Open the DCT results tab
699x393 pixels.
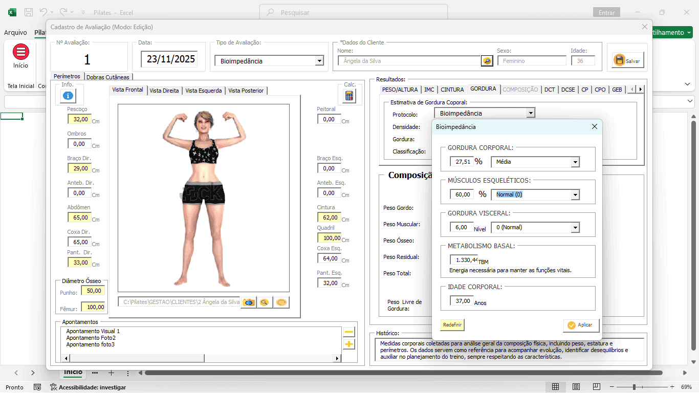pos(550,90)
